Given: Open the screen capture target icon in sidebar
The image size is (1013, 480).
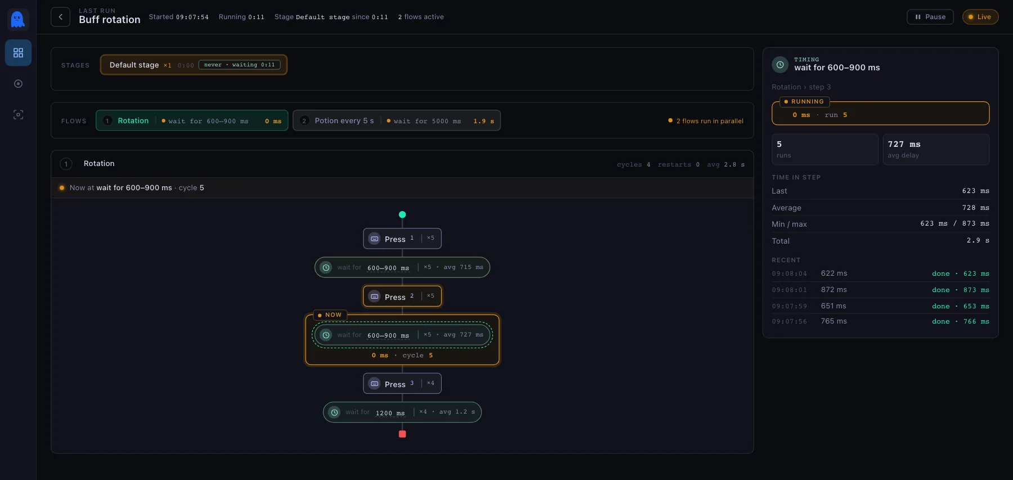Looking at the screenshot, I should pyautogui.click(x=18, y=115).
